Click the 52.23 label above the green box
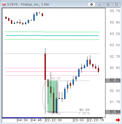 [56, 78]
